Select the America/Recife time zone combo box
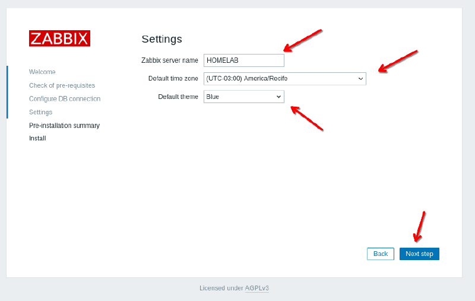This screenshot has width=475, height=301. click(279, 79)
